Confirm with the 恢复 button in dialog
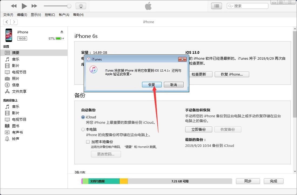 tap(152, 85)
